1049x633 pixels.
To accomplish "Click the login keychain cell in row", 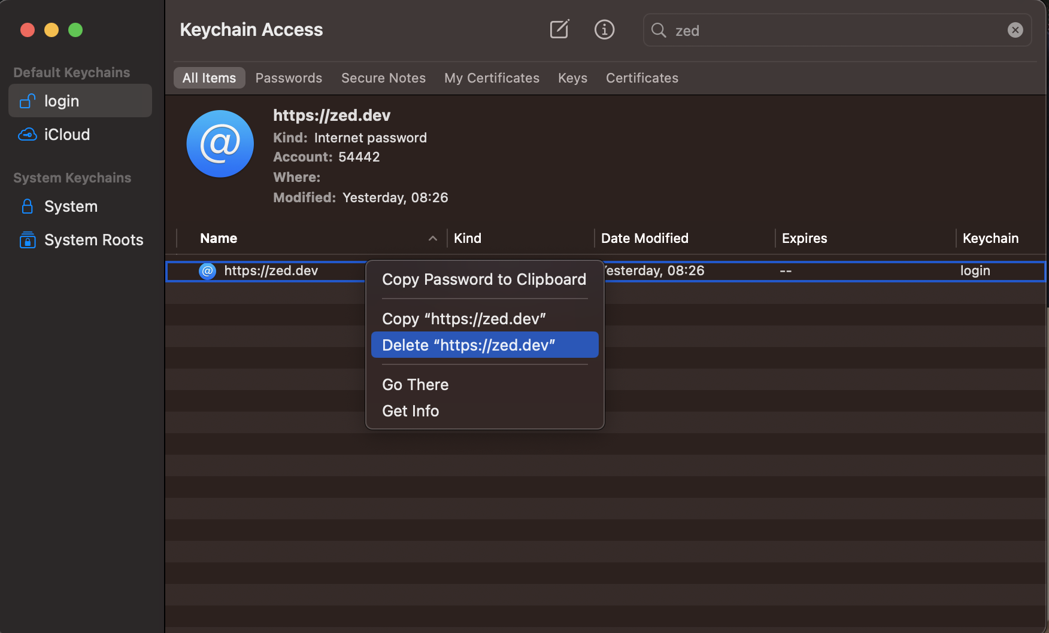I will click(x=975, y=271).
